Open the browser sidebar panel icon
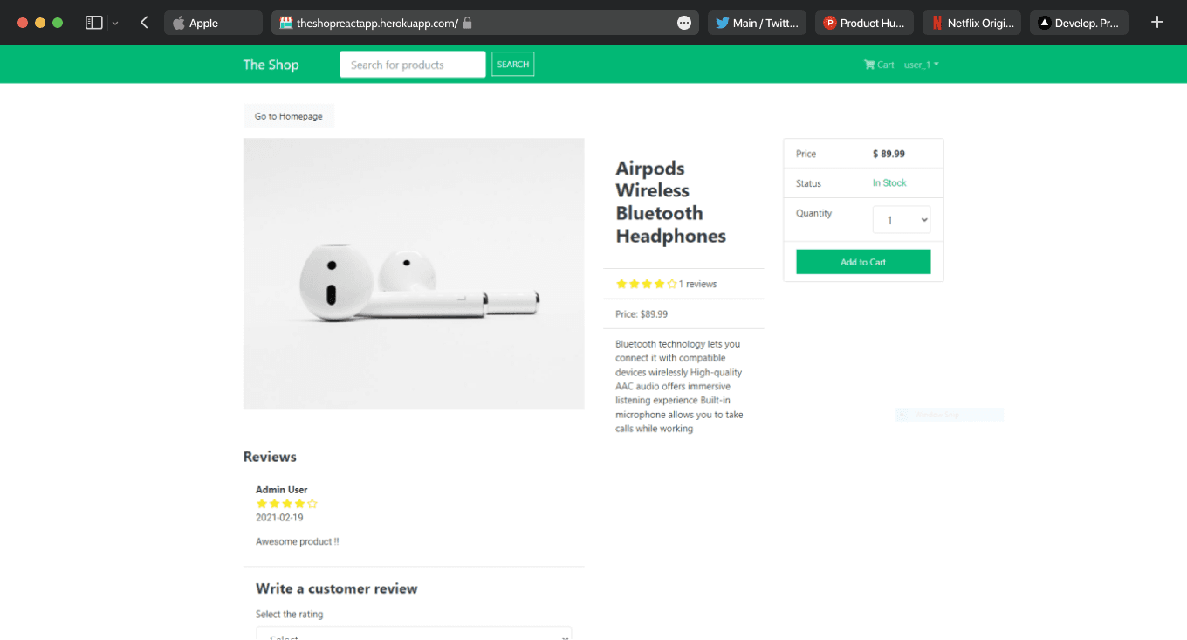 tap(93, 23)
